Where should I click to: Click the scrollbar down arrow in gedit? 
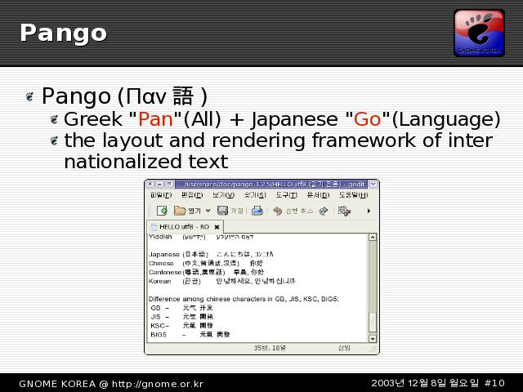click(x=373, y=336)
